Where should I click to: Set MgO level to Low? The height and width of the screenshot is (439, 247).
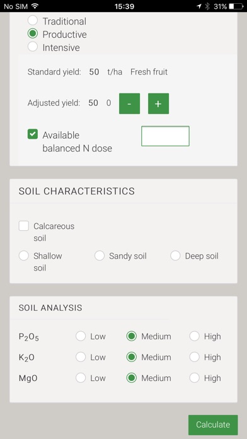pyautogui.click(x=81, y=378)
